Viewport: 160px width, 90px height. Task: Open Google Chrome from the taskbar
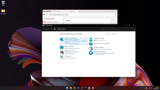pyautogui.click(x=74, y=88)
